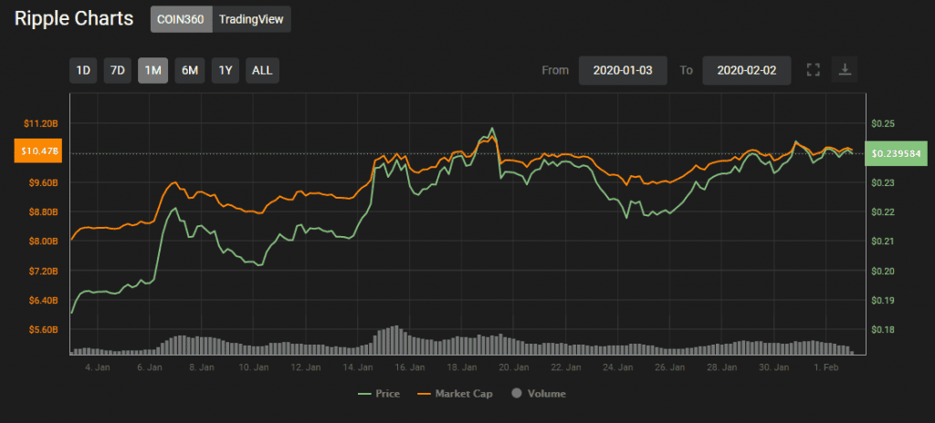This screenshot has height=423, width=935.
Task: Click the download chart icon
Action: [845, 69]
